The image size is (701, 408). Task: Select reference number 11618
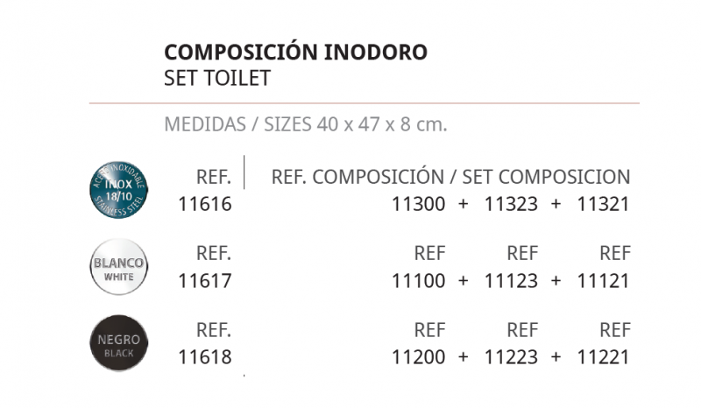pos(205,357)
